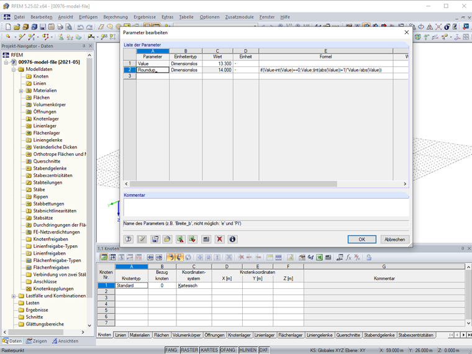This screenshot has width=472, height=354.
Task: Click navigator scroll-up arrow
Action: pyautogui.click(x=89, y=55)
